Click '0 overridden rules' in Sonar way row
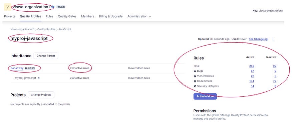 (139, 68)
